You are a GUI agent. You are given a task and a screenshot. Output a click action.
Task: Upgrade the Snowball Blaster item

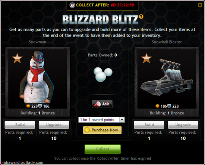coord(183,124)
